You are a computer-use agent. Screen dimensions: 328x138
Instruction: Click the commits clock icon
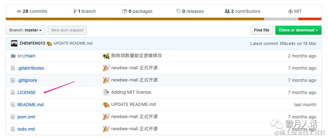(x=19, y=11)
